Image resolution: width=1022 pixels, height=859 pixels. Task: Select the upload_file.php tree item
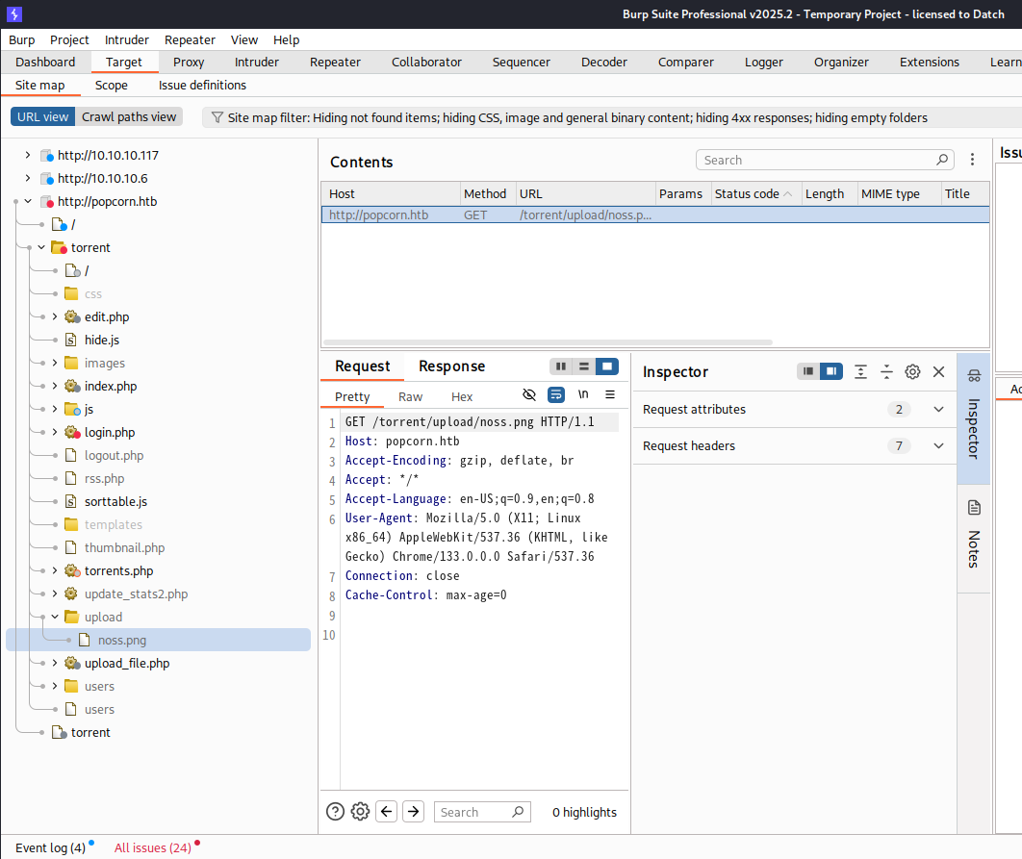click(126, 664)
